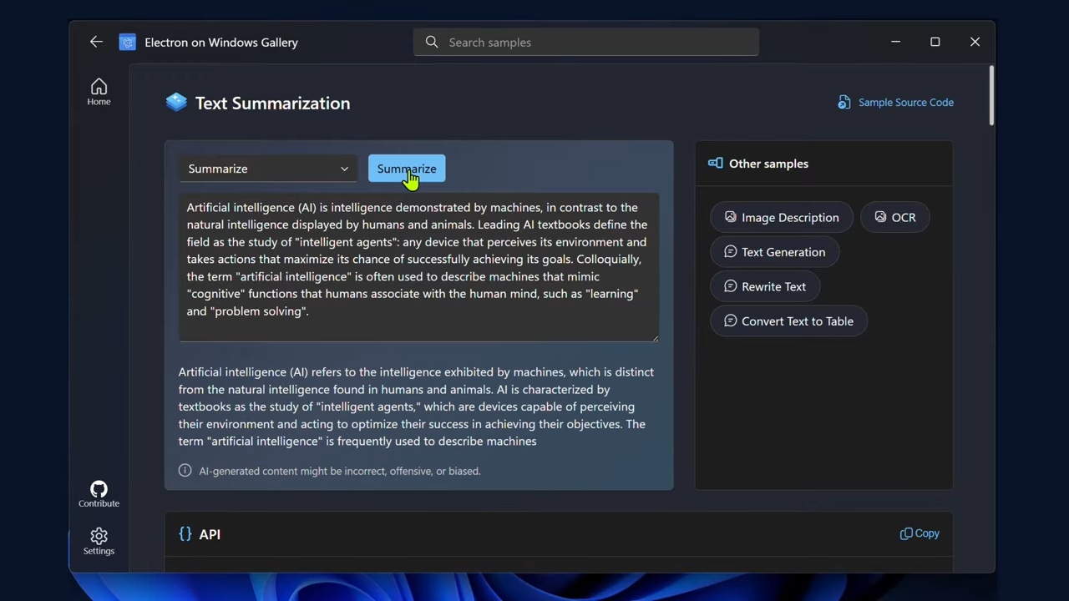Open the Image Description sample
1069x601 pixels.
pos(781,217)
